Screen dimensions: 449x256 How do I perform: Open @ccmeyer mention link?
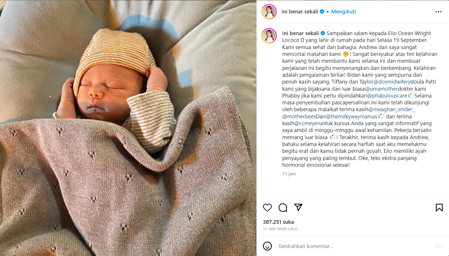tap(307, 123)
